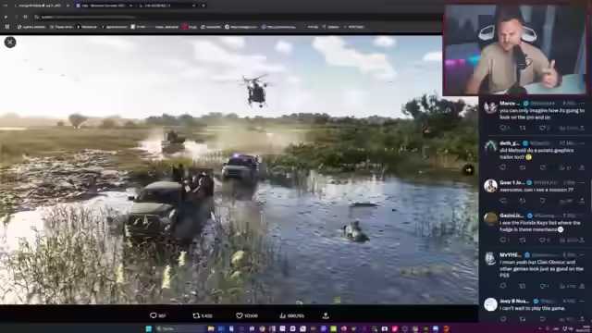592x333 pixels.
Task: Open replies on the main post
Action: coord(157,315)
